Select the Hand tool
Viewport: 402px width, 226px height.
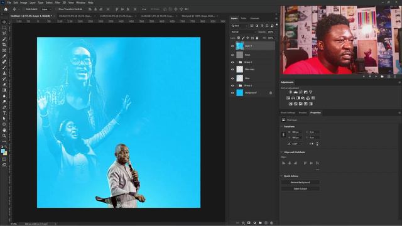coord(4,130)
